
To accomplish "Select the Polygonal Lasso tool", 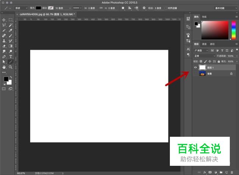I will click(4, 25).
